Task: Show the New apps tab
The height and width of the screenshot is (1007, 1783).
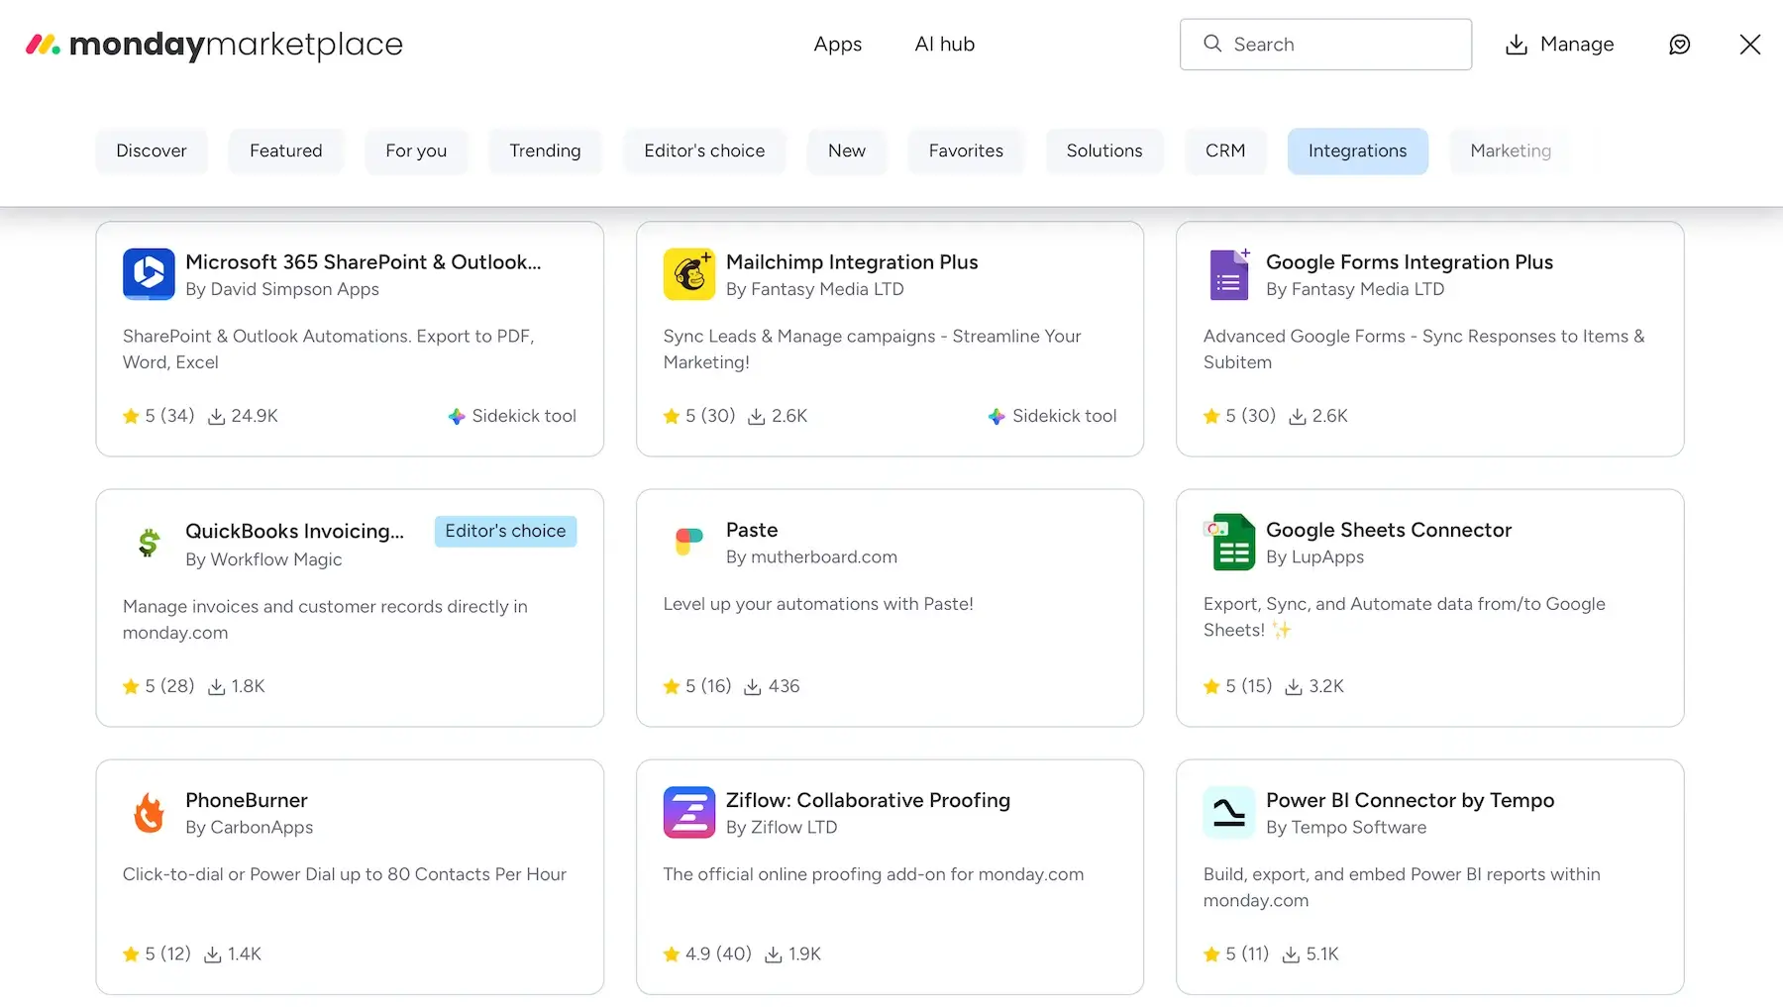Action: click(x=847, y=151)
